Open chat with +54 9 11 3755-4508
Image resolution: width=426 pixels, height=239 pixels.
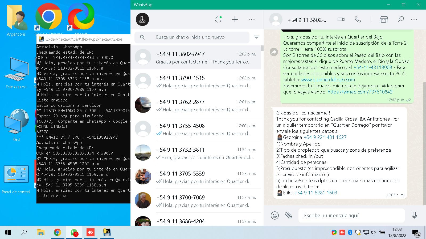coord(196,129)
